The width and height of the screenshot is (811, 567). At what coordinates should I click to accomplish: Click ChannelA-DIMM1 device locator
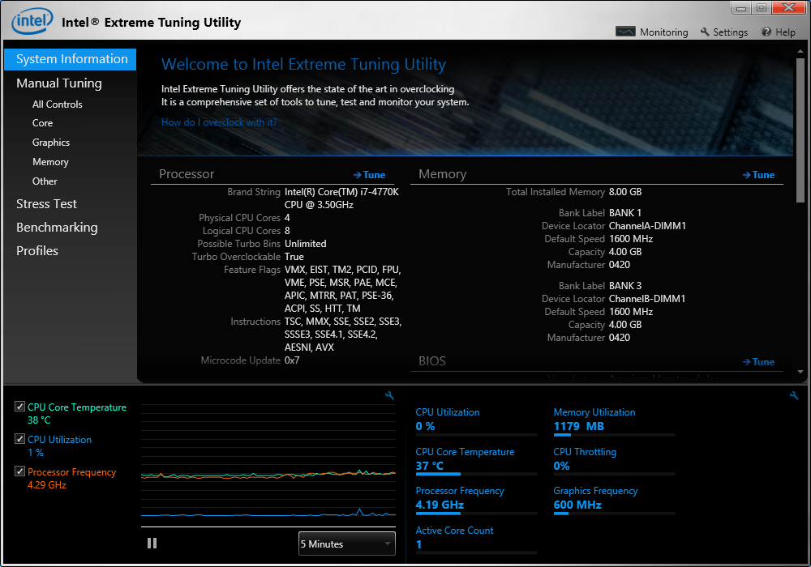647,226
